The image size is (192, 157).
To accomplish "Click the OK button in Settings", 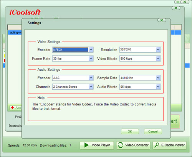I will click(x=130, y=132).
